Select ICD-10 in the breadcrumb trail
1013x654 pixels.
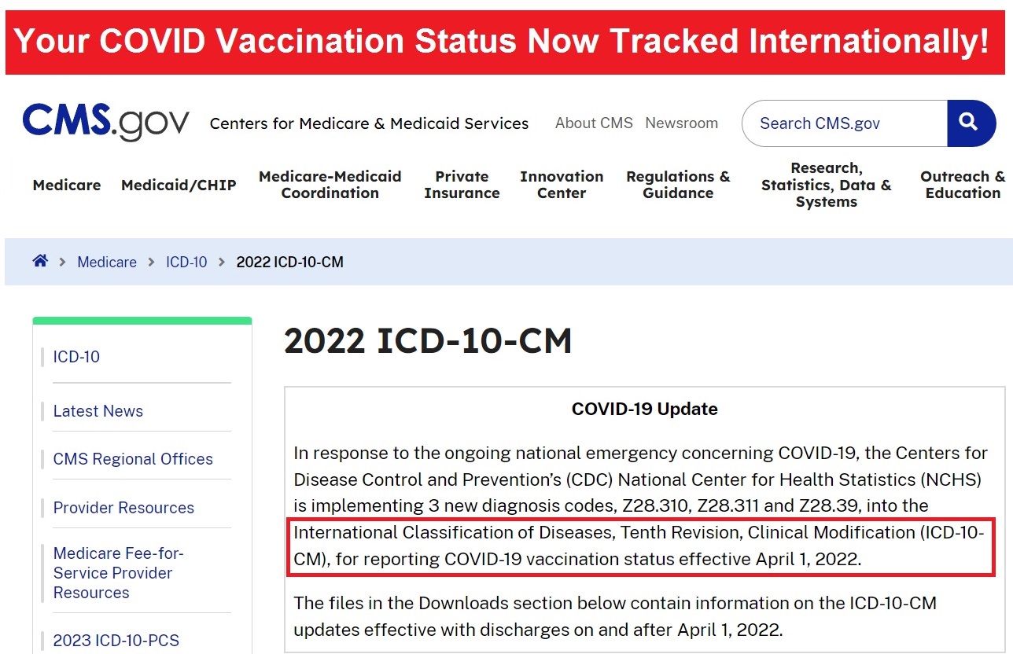click(186, 262)
